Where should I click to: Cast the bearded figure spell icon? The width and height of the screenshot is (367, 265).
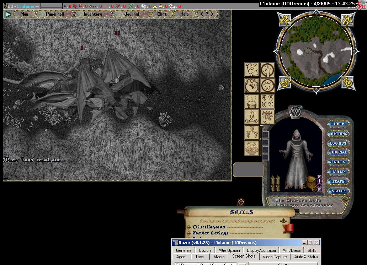252,148
